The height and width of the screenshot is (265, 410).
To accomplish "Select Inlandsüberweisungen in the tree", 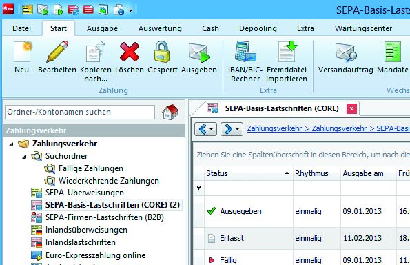I will coord(86,230).
